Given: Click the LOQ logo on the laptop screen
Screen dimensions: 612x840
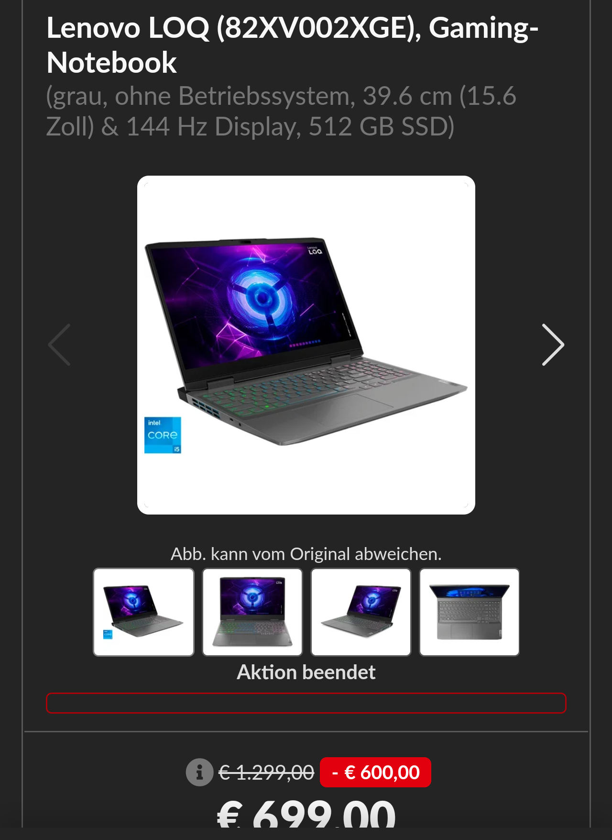Looking at the screenshot, I should [315, 251].
